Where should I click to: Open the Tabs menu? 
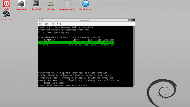(x=53, y=24)
